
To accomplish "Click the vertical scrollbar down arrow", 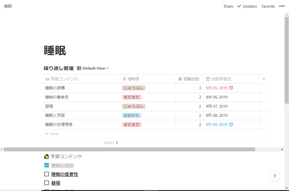I will 286,188.
